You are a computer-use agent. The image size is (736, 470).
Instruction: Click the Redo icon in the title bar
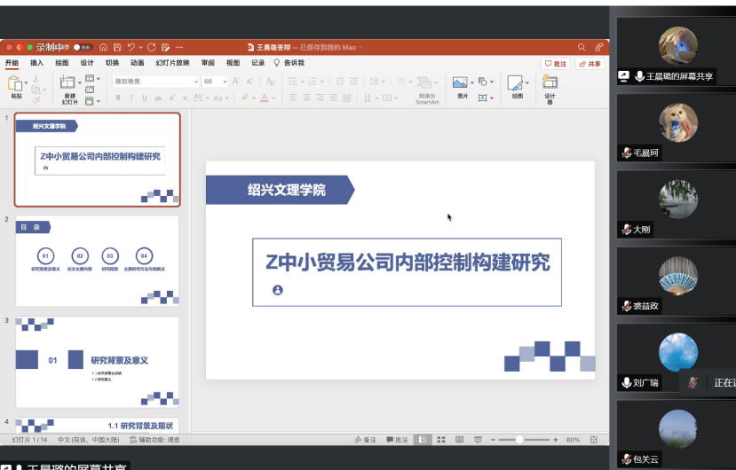(x=151, y=47)
